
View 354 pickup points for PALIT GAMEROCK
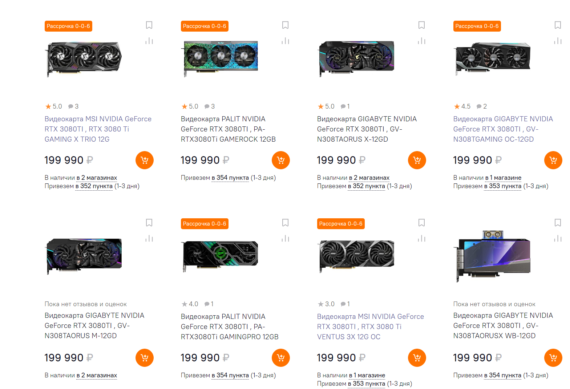tap(230, 178)
